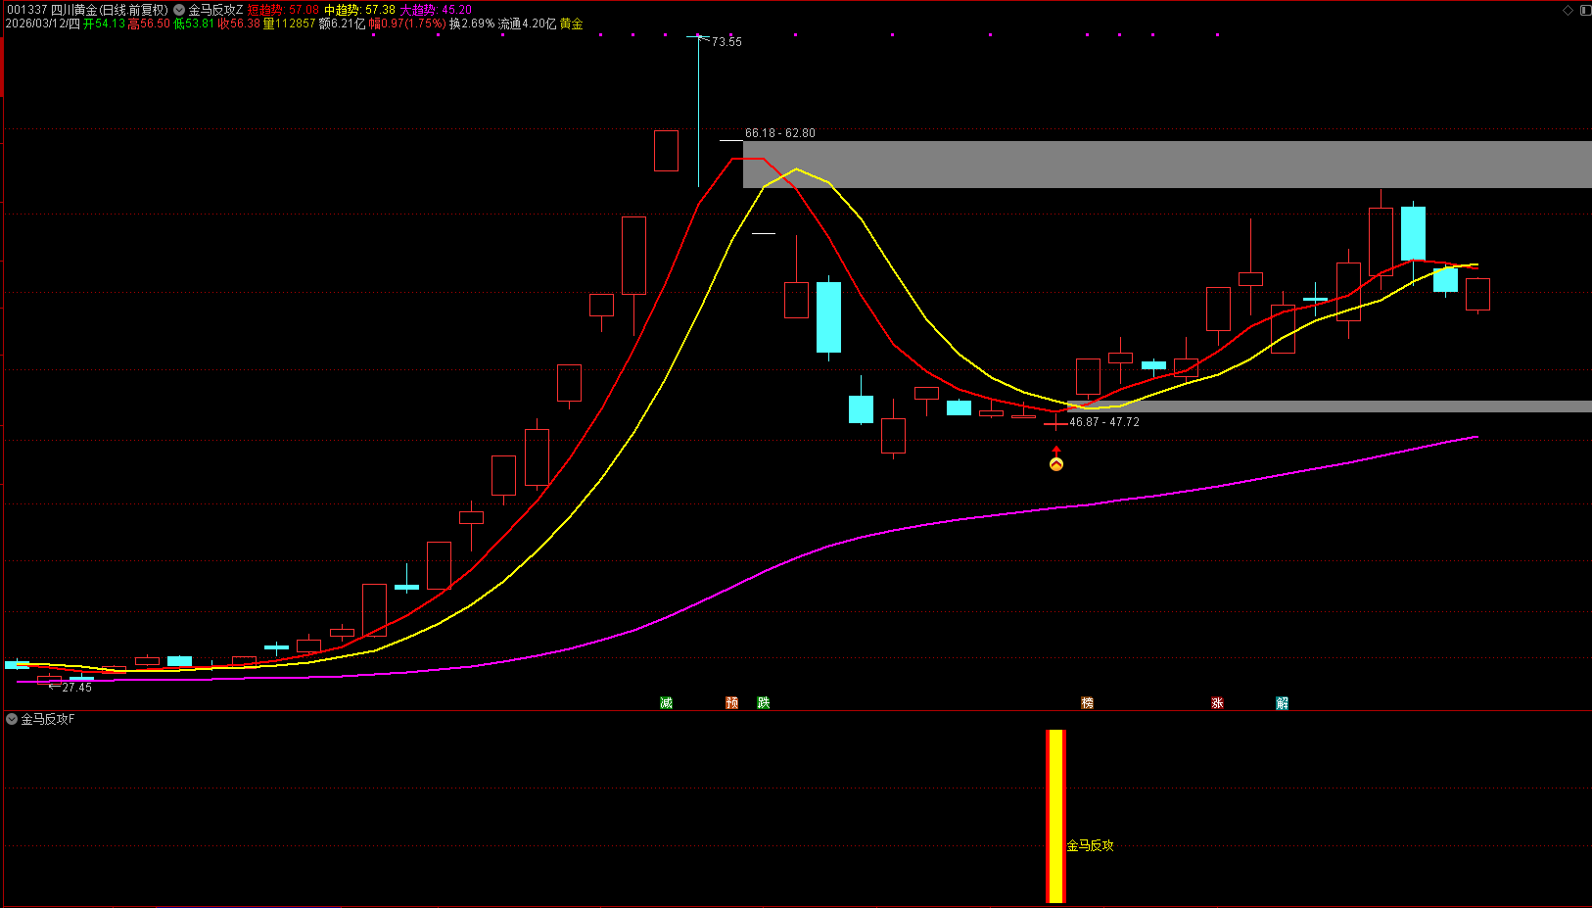Click the brown 榜 event marker
The image size is (1592, 908).
tap(1087, 702)
